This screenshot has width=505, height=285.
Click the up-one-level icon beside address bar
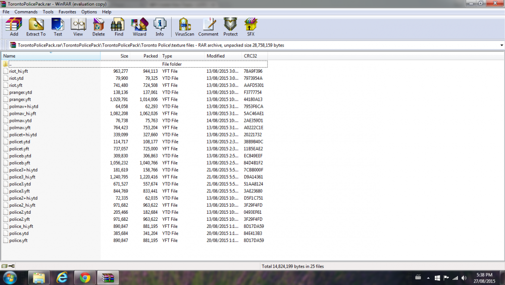13,45
